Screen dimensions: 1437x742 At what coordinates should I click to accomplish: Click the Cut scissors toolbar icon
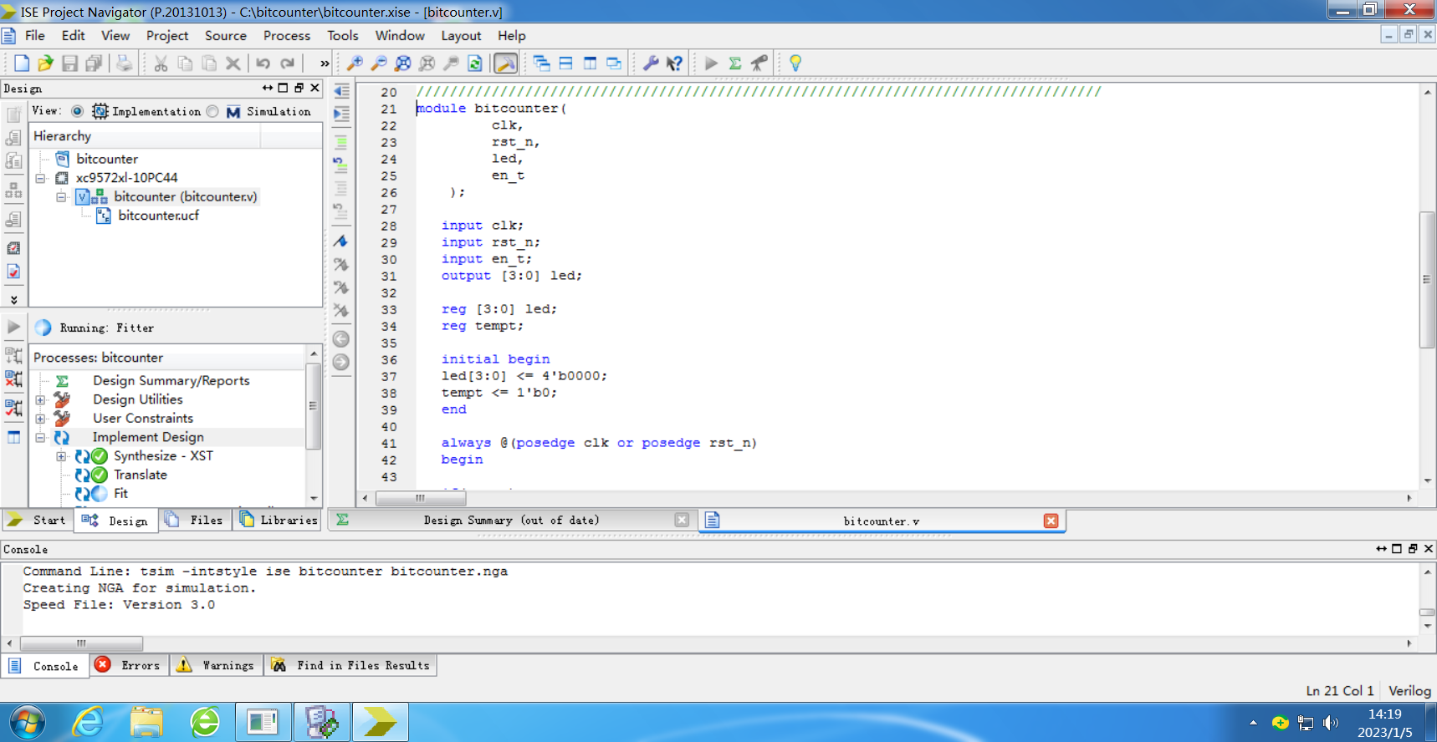click(161, 64)
